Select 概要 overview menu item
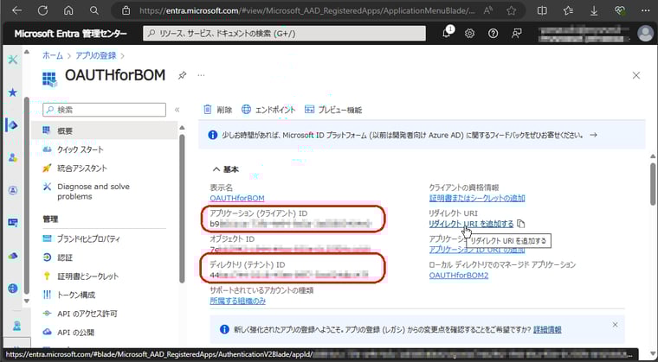 coord(105,131)
